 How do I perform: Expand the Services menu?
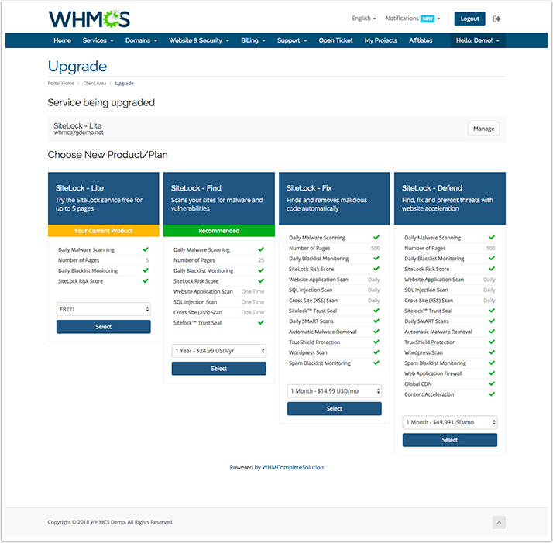(x=98, y=40)
